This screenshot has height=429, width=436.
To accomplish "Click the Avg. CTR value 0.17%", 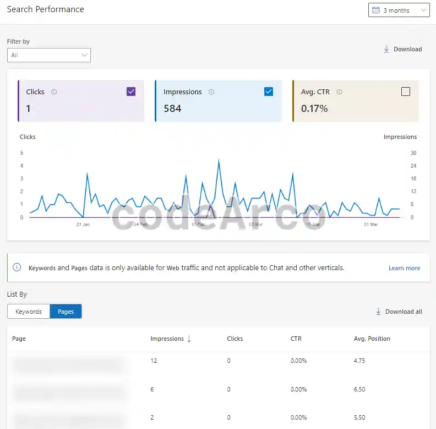I will click(314, 109).
